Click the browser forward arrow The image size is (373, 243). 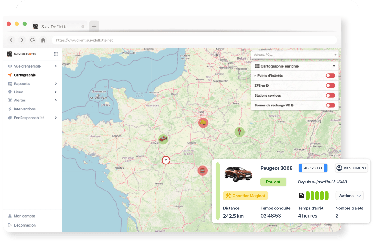point(22,40)
